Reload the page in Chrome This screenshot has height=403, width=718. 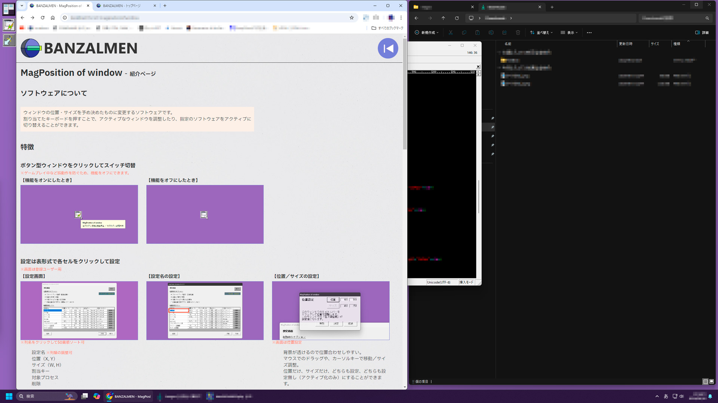pos(43,18)
